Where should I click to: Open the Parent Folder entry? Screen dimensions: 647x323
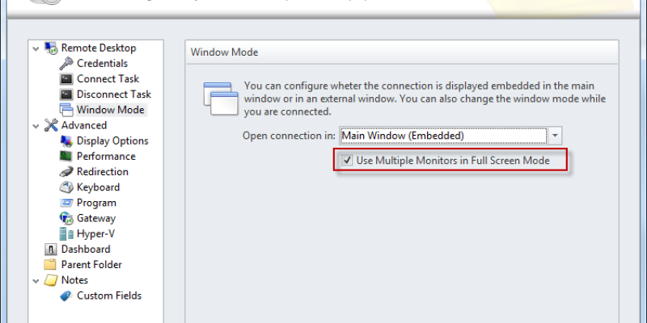(91, 265)
